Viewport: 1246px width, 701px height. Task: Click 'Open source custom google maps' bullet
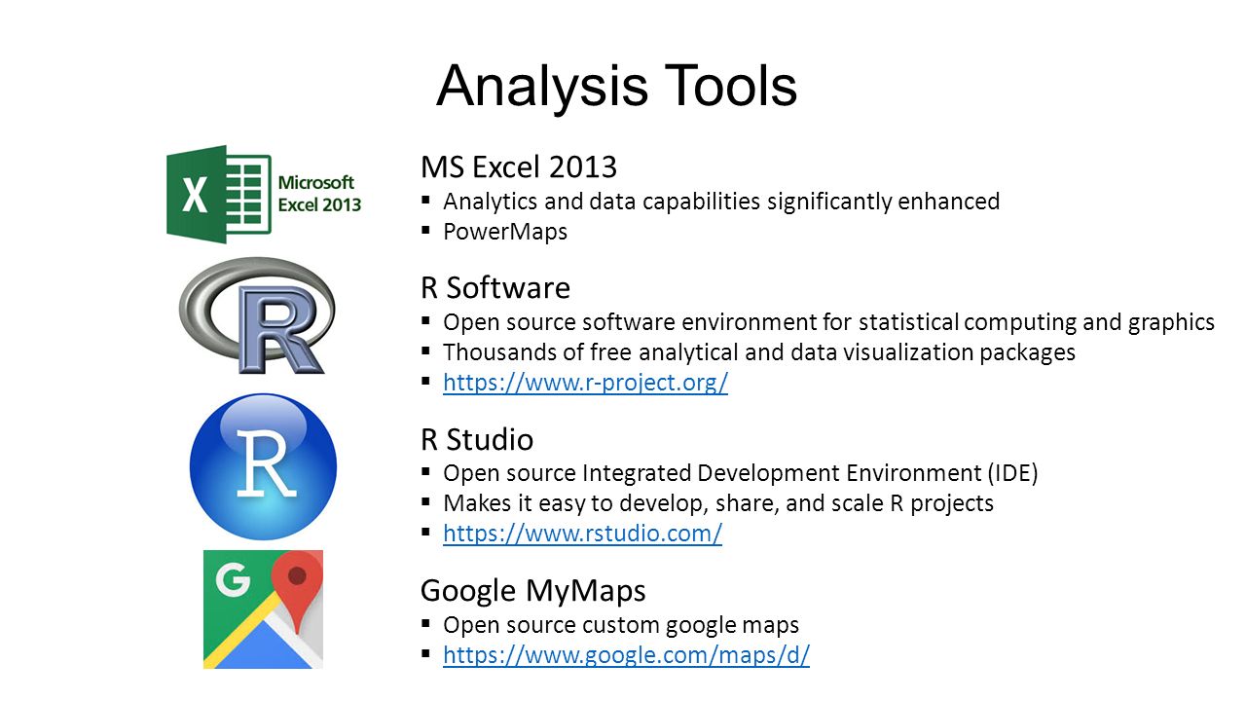[x=621, y=625]
